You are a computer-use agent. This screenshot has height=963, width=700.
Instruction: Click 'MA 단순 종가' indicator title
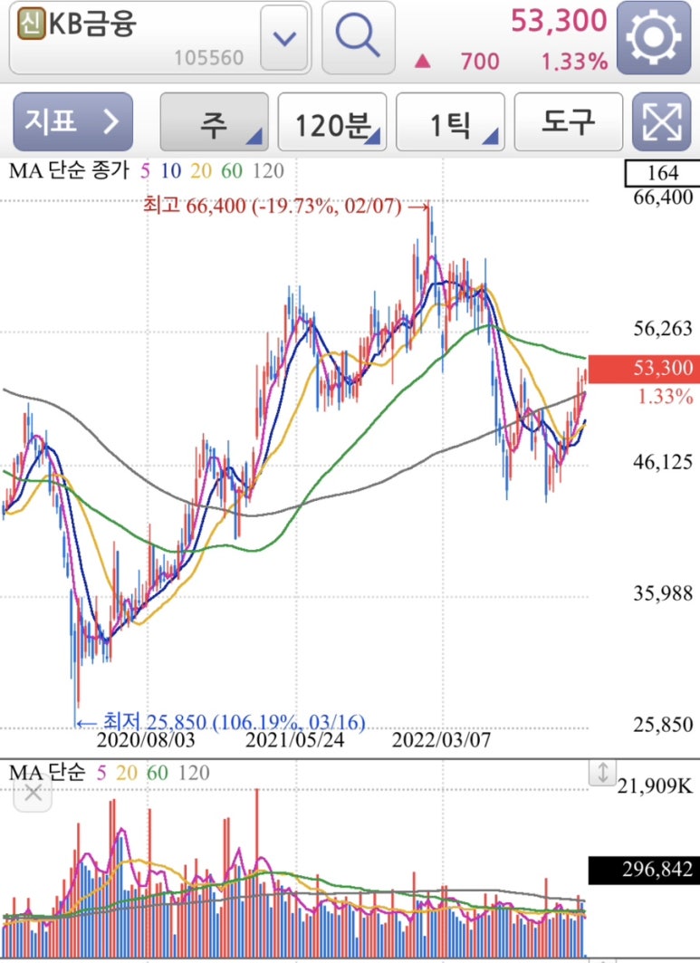coord(70,170)
